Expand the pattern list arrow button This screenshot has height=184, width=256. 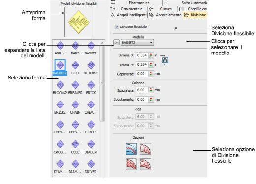click(x=116, y=43)
